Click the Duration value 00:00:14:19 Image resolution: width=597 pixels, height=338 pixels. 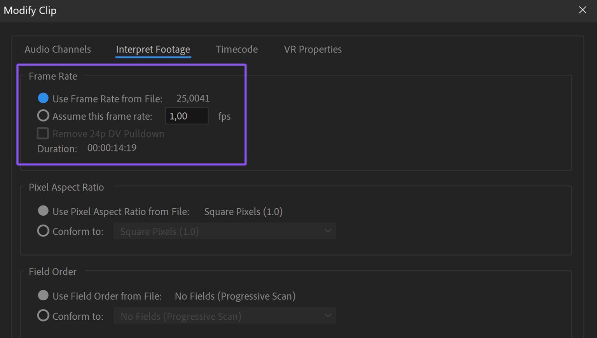point(112,148)
